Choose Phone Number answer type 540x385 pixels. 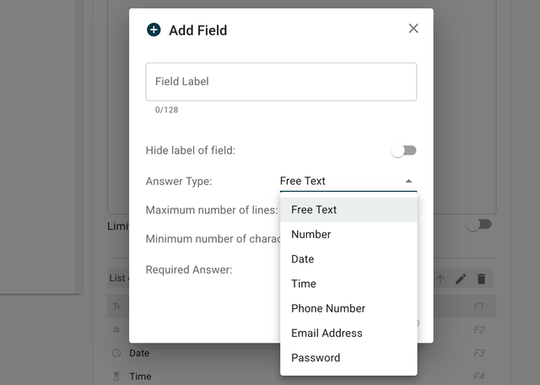[x=328, y=308]
